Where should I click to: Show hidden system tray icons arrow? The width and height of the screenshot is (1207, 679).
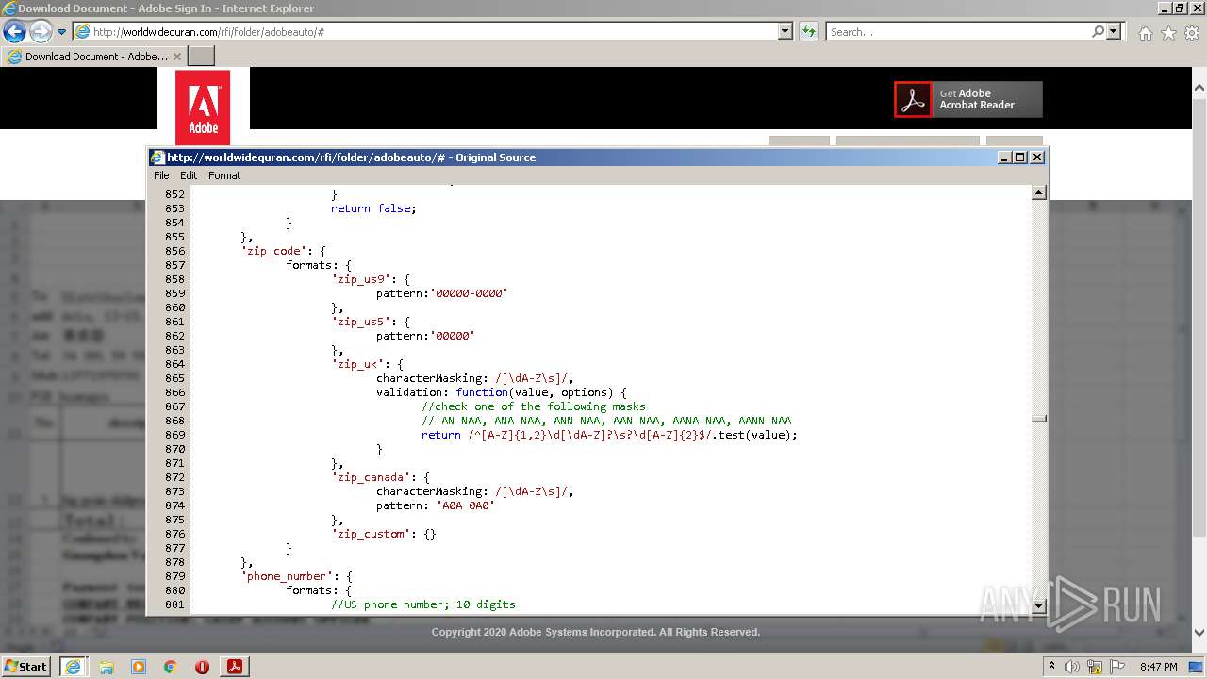1052,667
